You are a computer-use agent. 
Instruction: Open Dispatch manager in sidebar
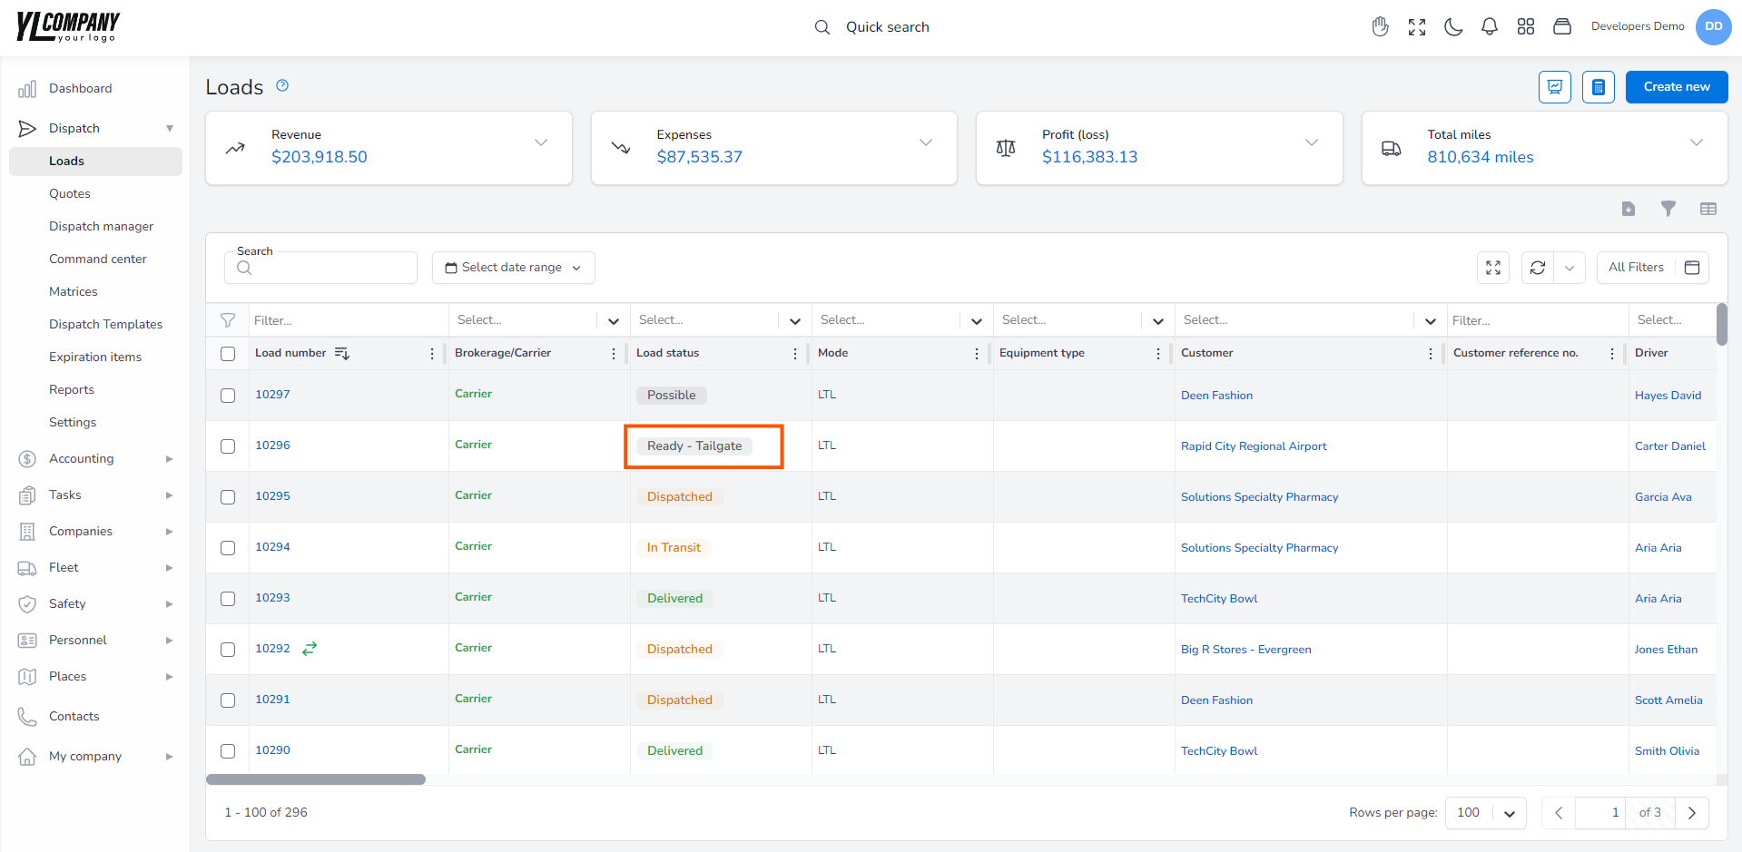(x=101, y=226)
